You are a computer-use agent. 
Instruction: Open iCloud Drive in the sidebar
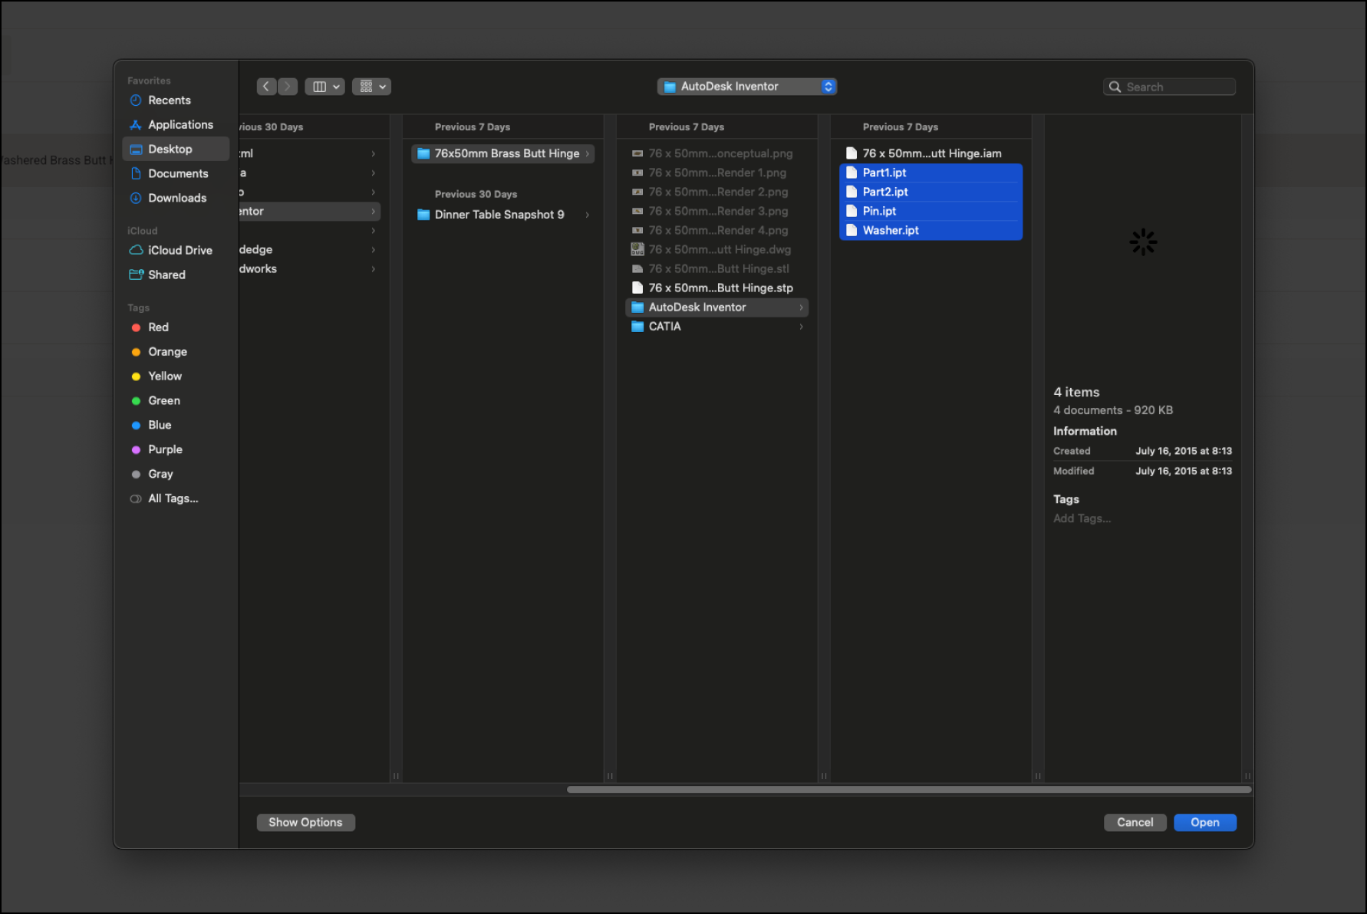point(180,250)
